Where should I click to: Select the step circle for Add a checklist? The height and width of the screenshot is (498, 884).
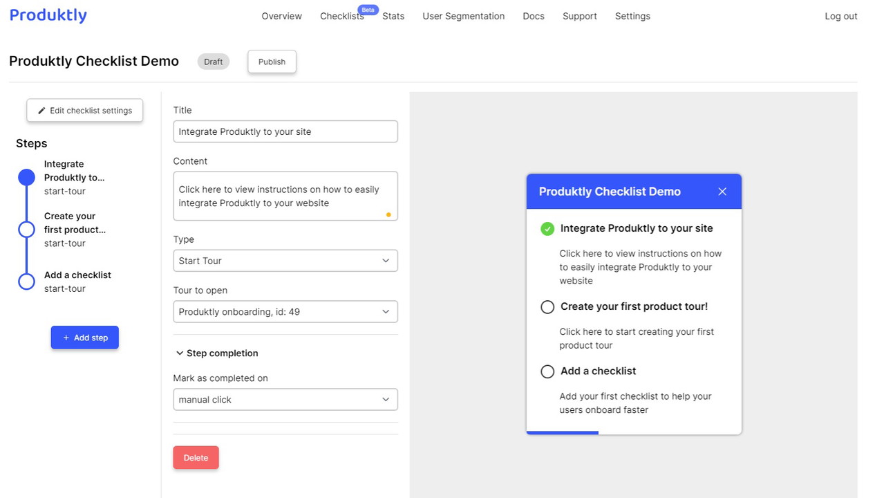26,282
